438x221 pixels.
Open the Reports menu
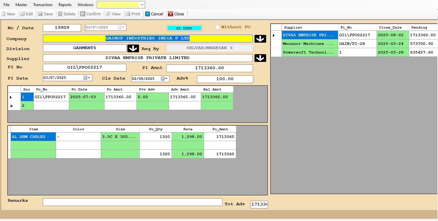(x=65, y=5)
